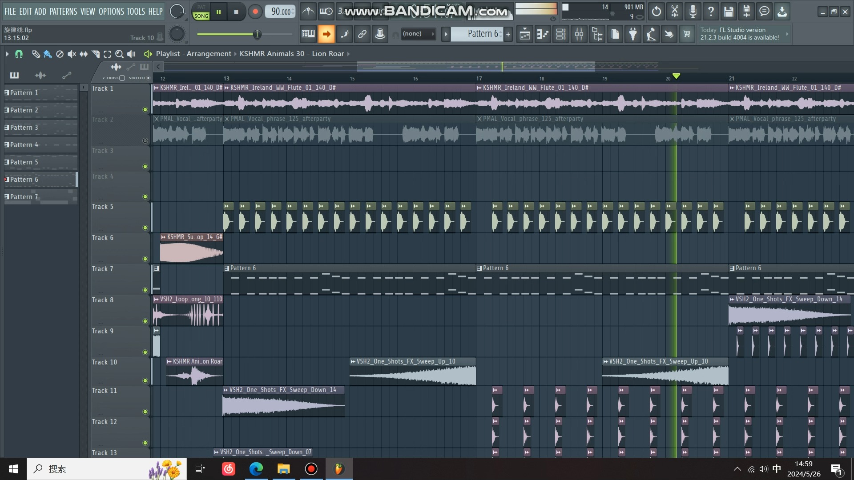Open the Pattern 6 selector dropdown
Viewport: 854px width, 480px height.
coord(477,34)
